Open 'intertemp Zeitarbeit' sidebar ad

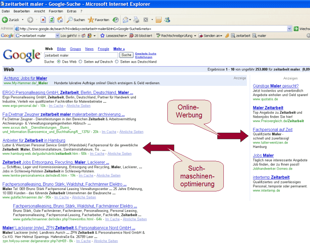[x=271, y=177]
